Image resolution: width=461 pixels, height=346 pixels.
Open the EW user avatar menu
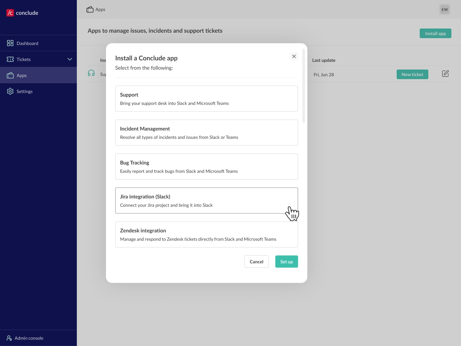click(445, 9)
